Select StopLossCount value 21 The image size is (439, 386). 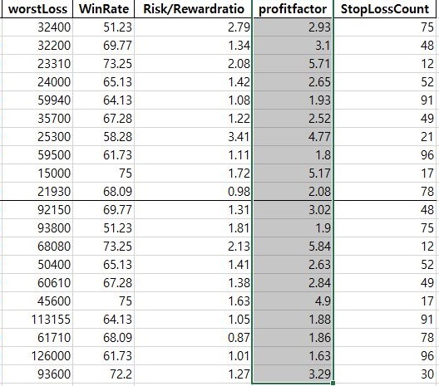pos(385,137)
